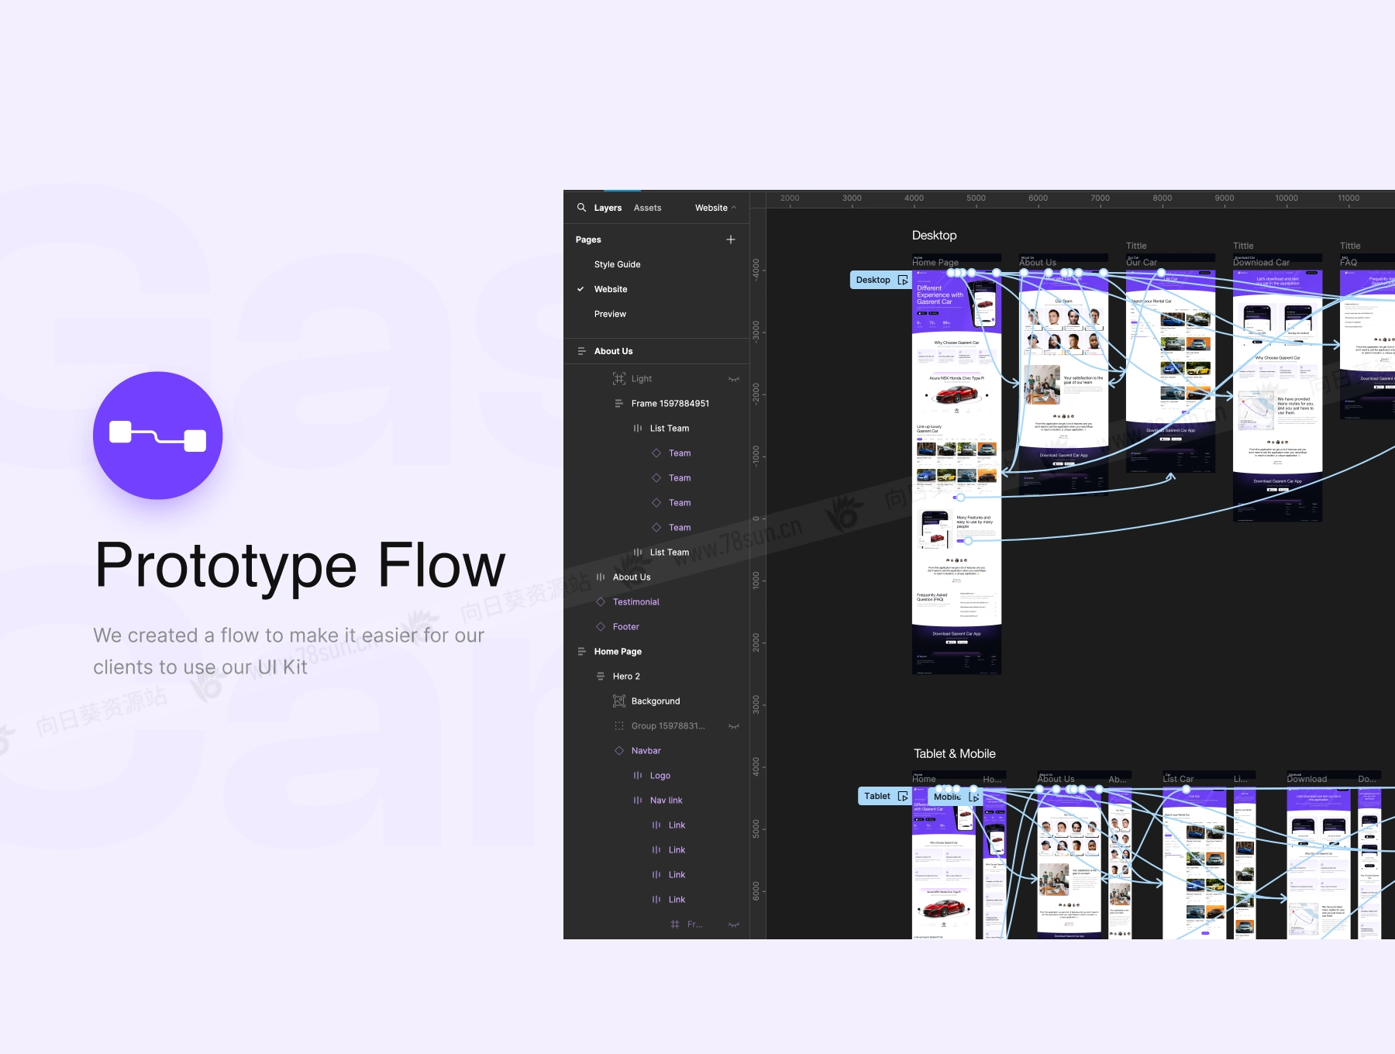Image resolution: width=1395 pixels, height=1054 pixels.
Task: Click the Mobile flow play icon
Action: [974, 797]
